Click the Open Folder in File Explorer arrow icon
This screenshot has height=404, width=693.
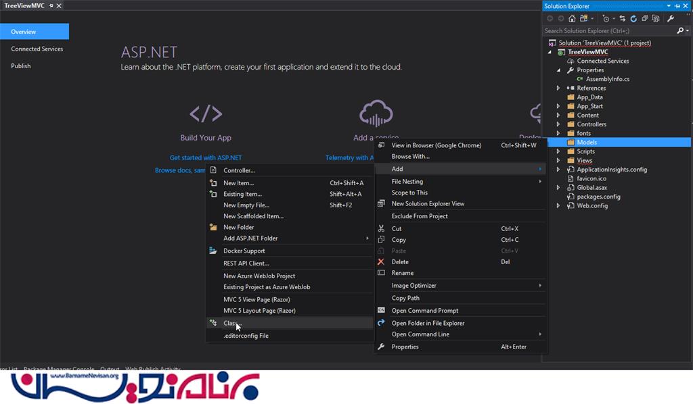[x=381, y=322]
